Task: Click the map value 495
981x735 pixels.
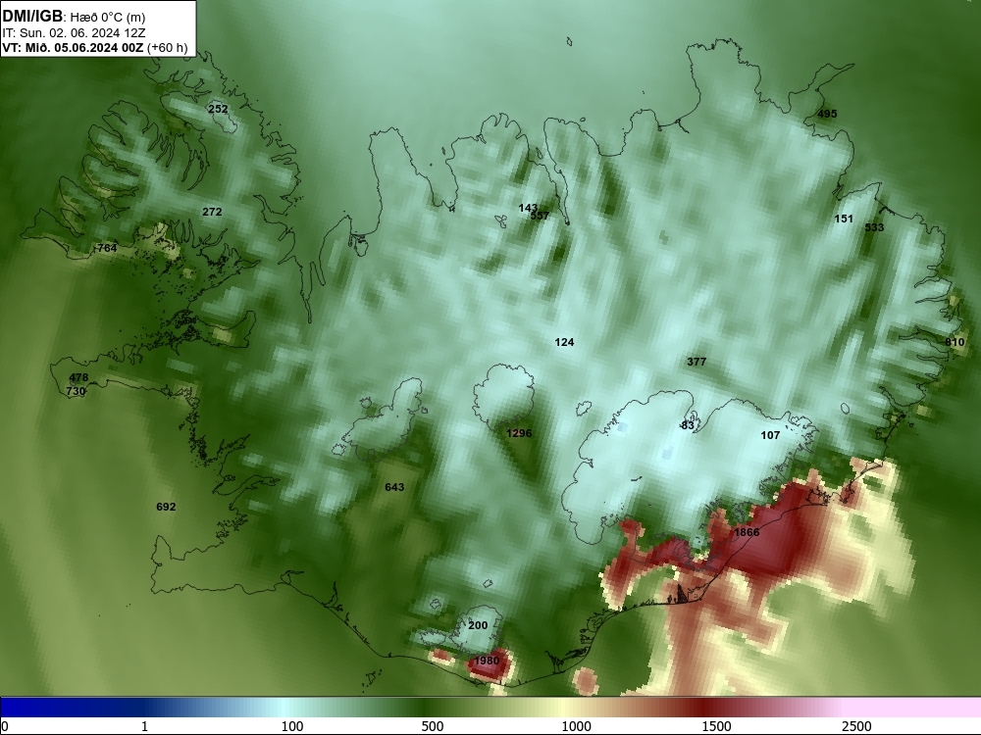Action: [x=827, y=114]
